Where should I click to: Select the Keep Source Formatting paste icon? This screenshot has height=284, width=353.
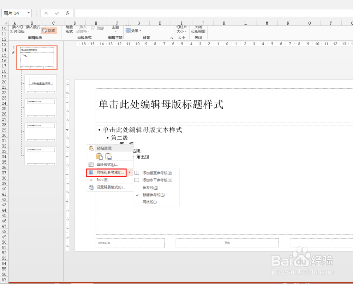coord(99,156)
